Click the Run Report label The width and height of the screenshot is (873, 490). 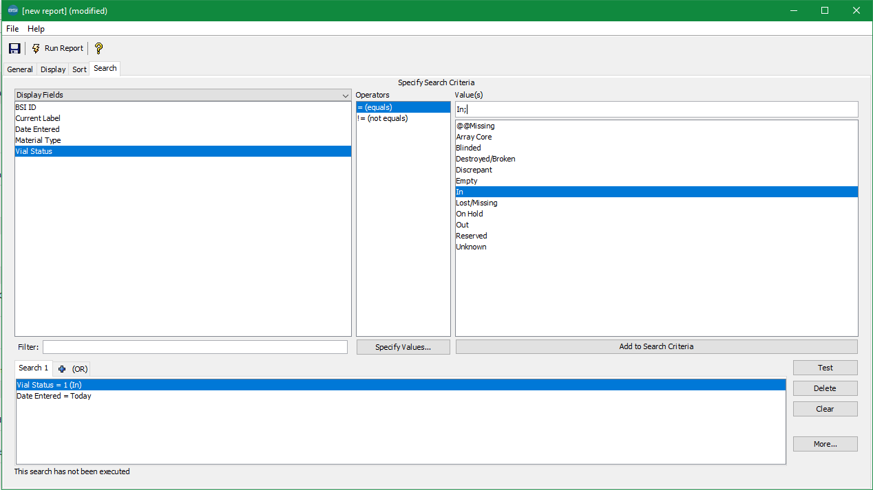[x=64, y=48]
